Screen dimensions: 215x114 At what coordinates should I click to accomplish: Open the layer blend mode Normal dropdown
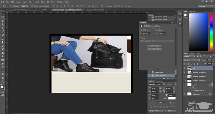point(191,60)
